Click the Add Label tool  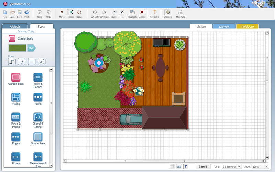point(154,13)
